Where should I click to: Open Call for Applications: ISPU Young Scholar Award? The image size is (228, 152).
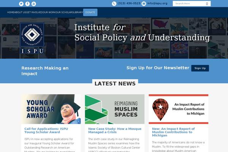click(x=46, y=130)
